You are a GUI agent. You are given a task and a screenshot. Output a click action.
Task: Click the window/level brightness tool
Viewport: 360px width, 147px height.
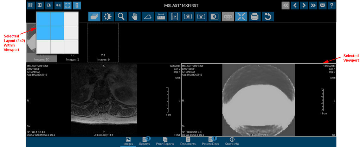[x=107, y=16]
